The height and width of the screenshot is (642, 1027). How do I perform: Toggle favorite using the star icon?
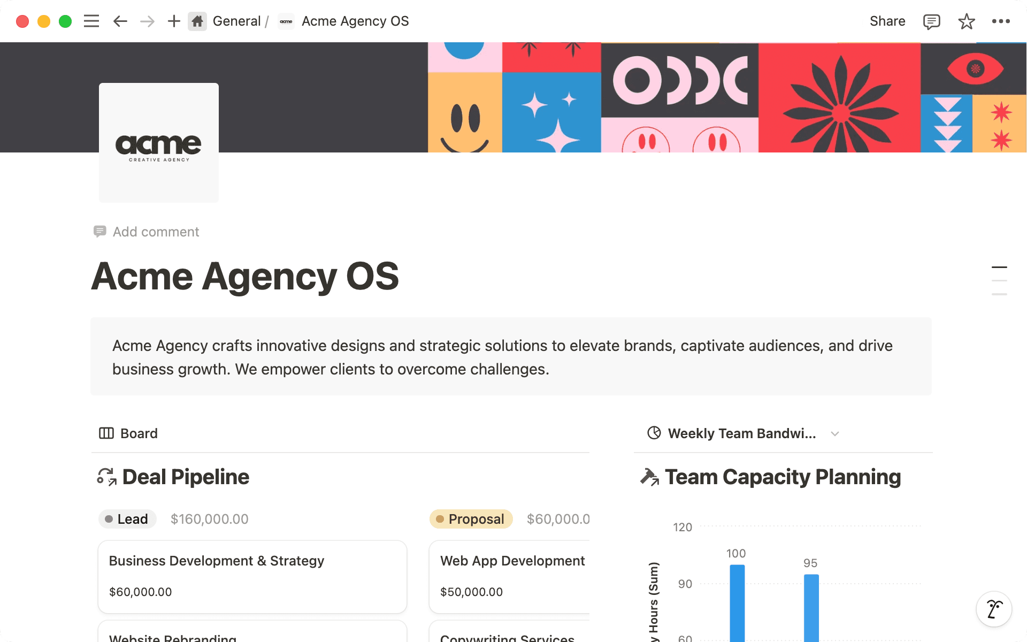966,21
